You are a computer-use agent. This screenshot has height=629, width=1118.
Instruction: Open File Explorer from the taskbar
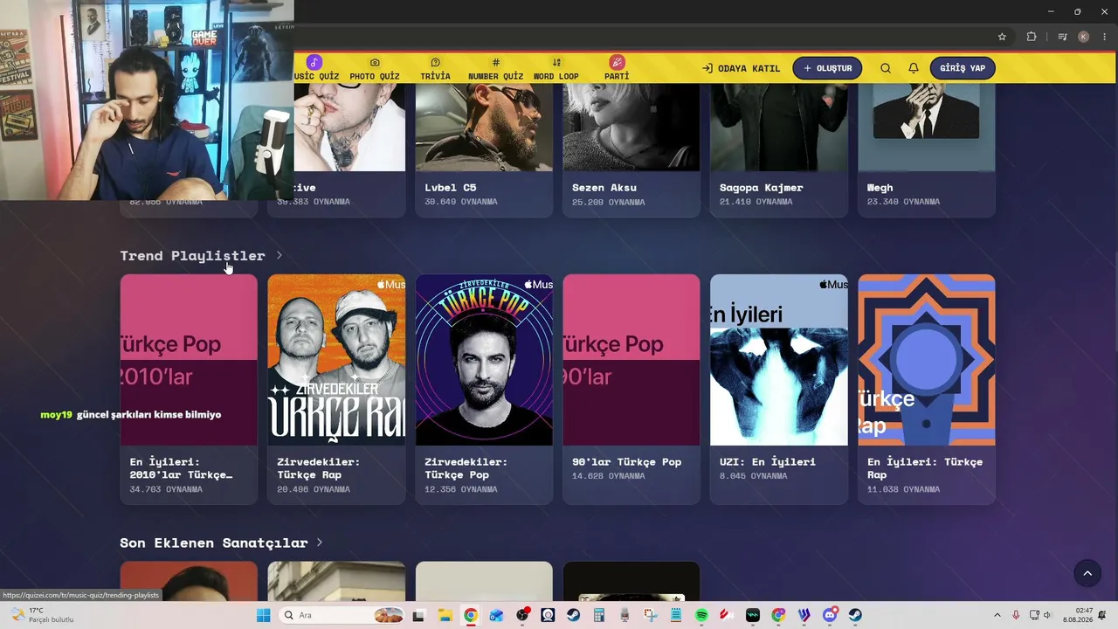click(444, 615)
